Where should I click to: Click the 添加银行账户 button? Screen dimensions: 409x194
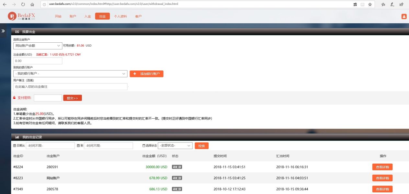(146, 74)
